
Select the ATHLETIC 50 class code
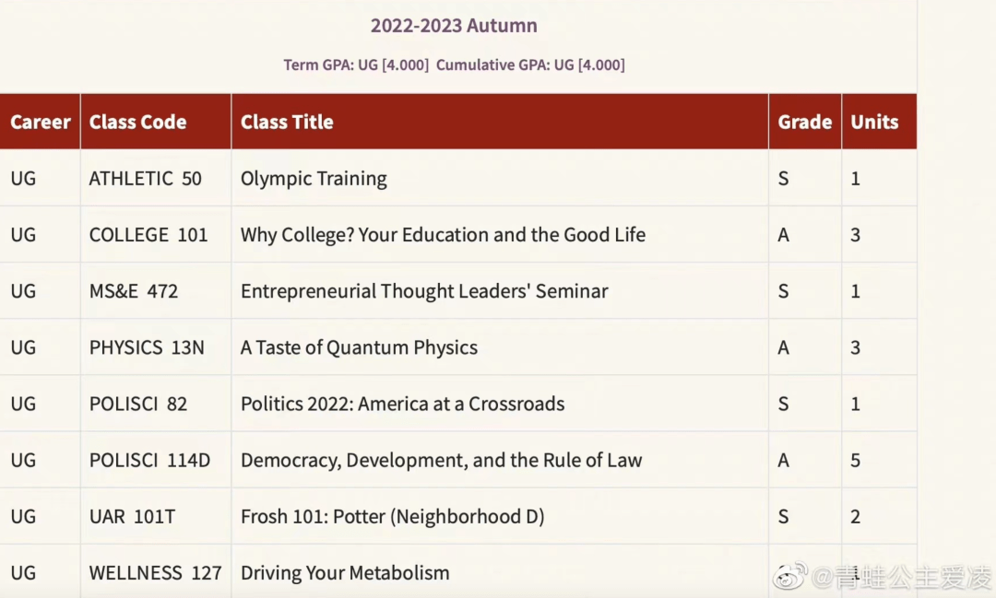(x=145, y=179)
